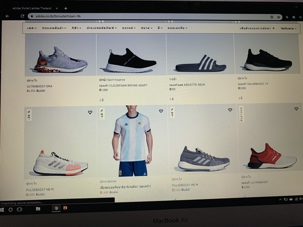Click the volume icon in system tray

pyautogui.click(x=301, y=199)
